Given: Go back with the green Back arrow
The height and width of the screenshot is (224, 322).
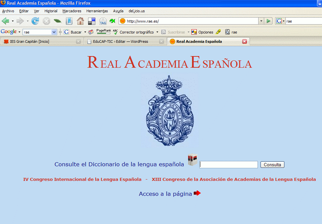Looking at the screenshot, I should pos(6,21).
